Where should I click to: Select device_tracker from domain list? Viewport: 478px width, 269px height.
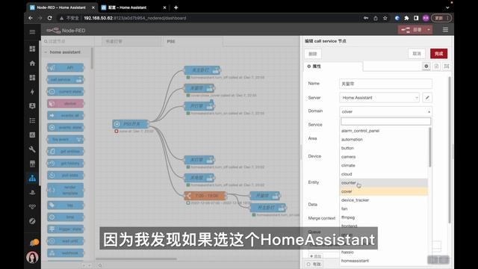(384, 200)
